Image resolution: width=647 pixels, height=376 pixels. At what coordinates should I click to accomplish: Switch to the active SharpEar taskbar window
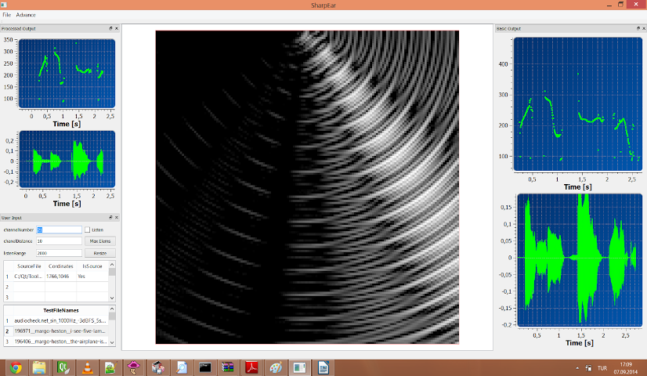coord(299,367)
